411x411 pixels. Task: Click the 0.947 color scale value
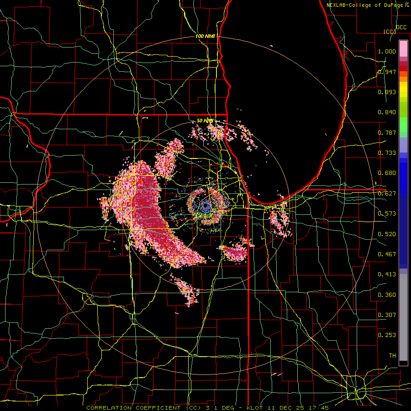coord(387,72)
